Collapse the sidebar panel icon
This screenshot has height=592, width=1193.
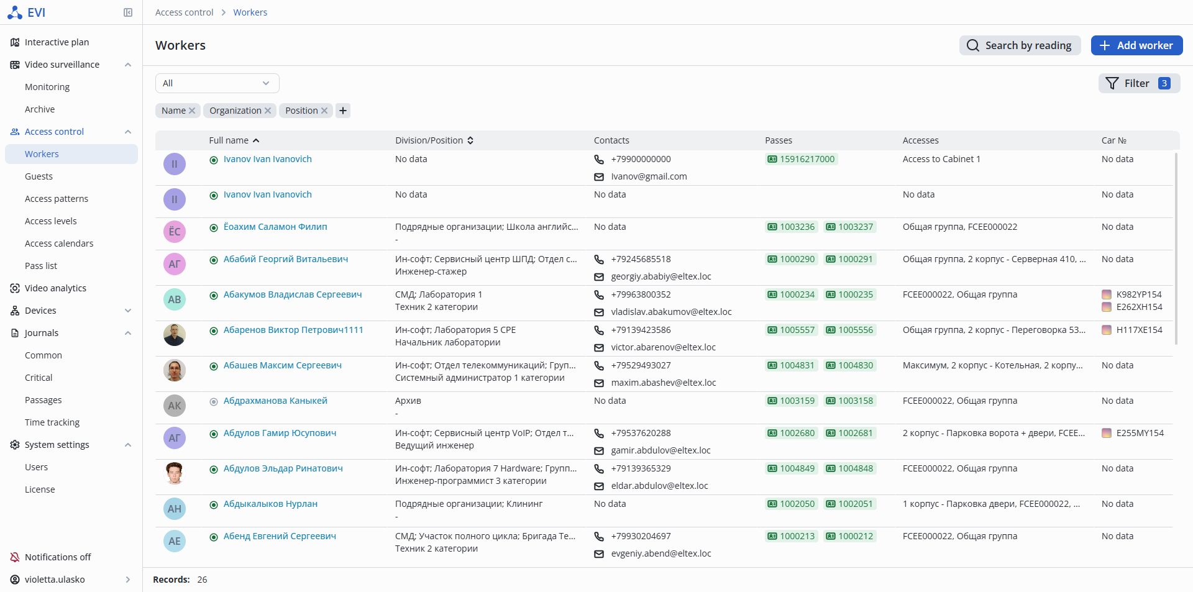point(128,12)
